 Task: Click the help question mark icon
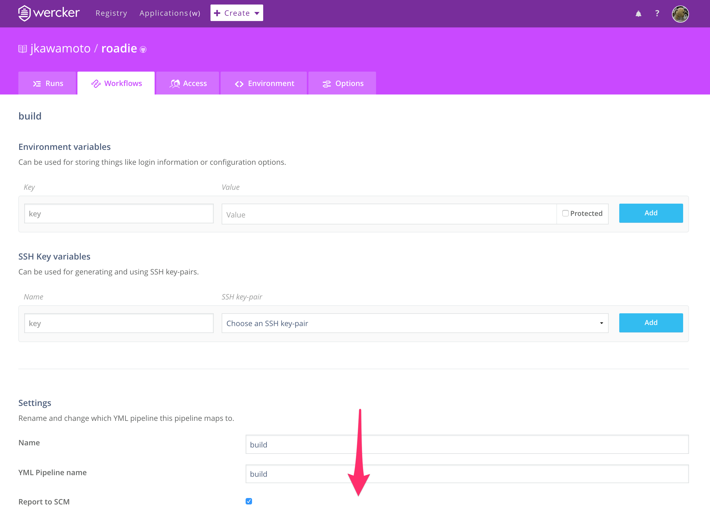(x=657, y=14)
